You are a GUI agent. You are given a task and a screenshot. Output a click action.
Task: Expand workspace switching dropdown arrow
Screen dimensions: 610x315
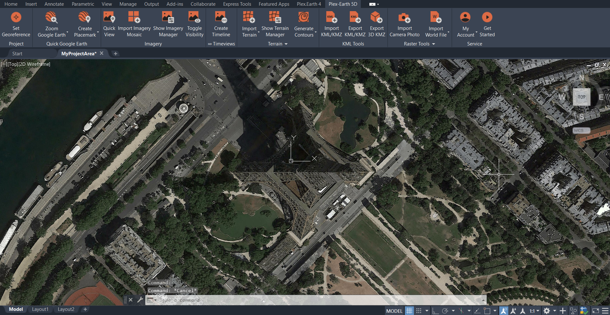coord(555,311)
